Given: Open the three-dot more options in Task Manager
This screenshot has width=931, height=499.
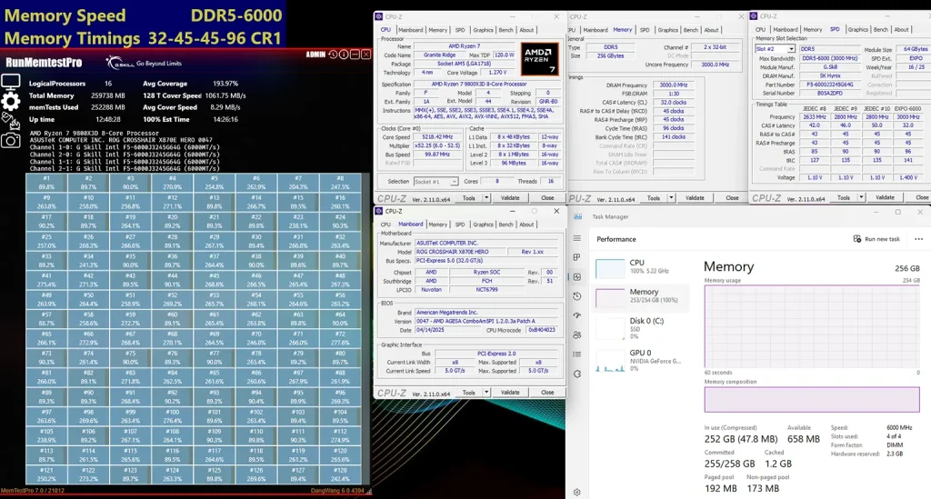Looking at the screenshot, I should [916, 238].
